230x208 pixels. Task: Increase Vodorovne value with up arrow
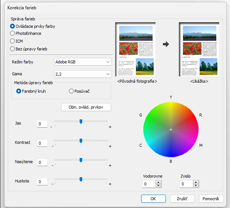159,182
